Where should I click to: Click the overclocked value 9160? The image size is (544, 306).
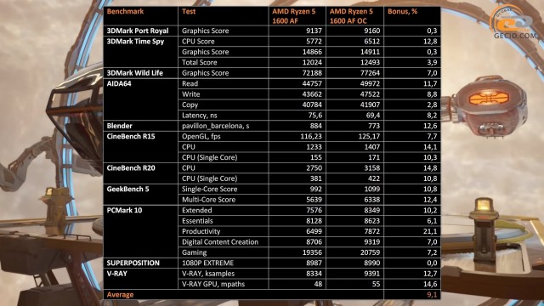(371, 31)
